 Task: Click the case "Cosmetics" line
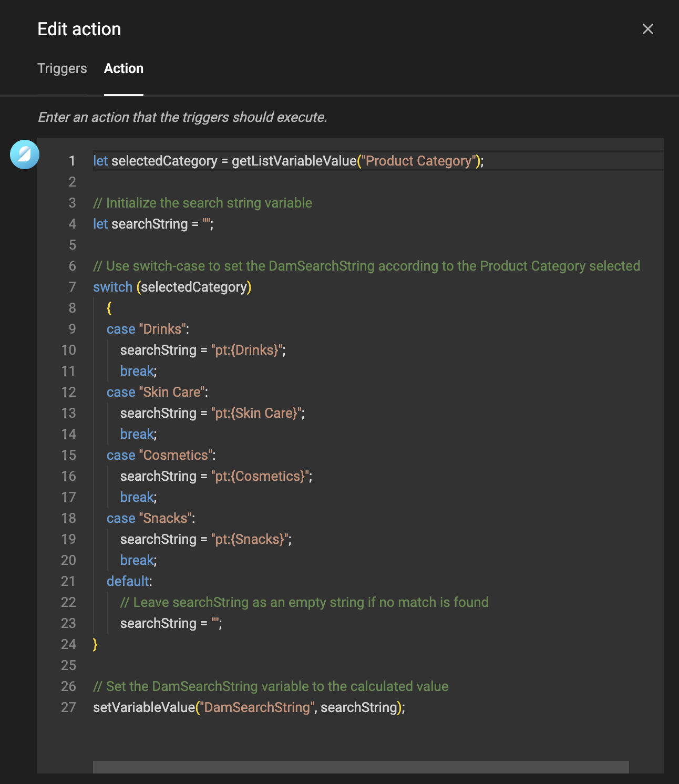click(161, 455)
